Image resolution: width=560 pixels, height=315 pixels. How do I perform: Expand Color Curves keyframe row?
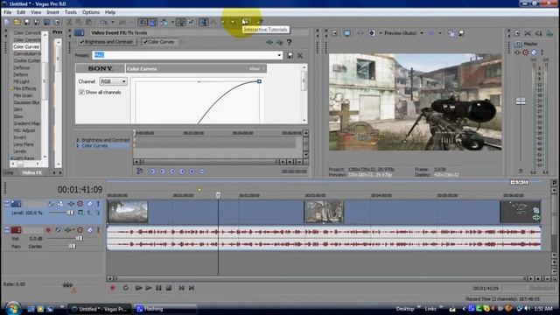click(x=78, y=146)
